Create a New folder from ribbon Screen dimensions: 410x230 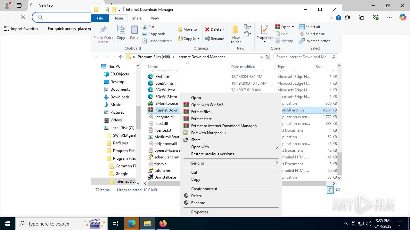point(236,34)
